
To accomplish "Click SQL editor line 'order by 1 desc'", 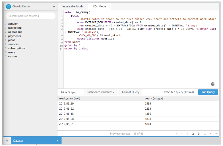I will tap(76, 49).
